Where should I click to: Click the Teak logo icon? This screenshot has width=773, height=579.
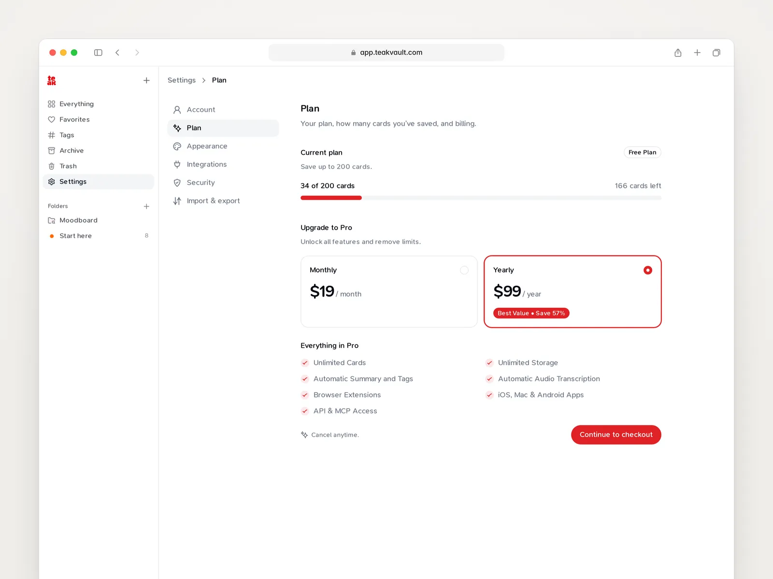point(52,81)
